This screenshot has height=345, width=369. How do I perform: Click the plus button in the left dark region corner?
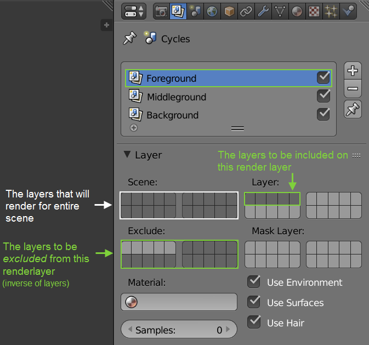pyautogui.click(x=106, y=25)
